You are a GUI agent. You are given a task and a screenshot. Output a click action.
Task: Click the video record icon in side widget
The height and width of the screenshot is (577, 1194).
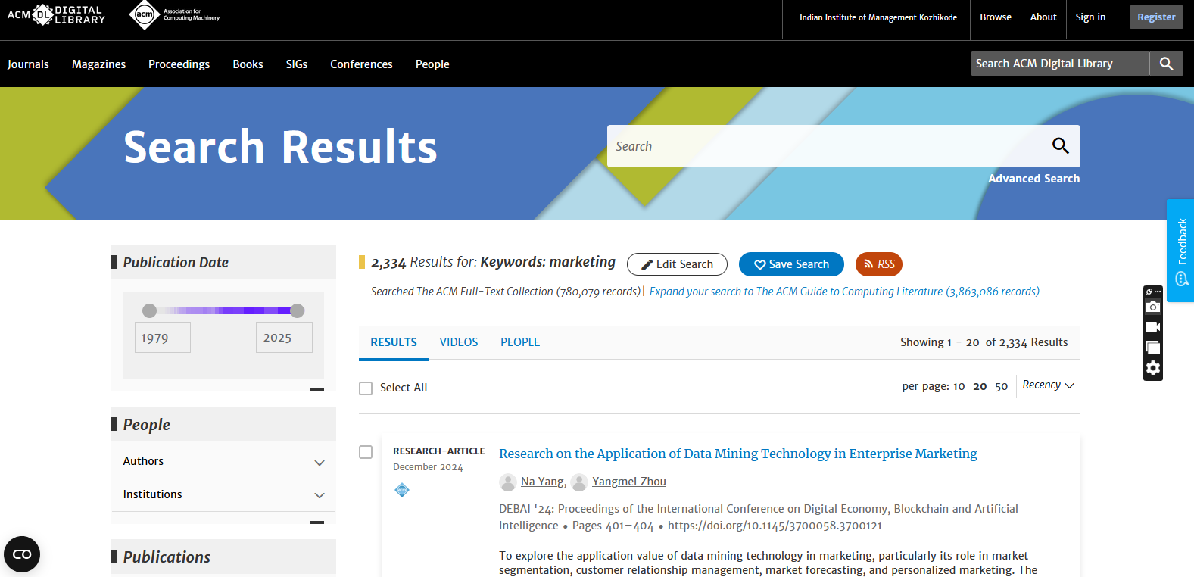click(1152, 327)
